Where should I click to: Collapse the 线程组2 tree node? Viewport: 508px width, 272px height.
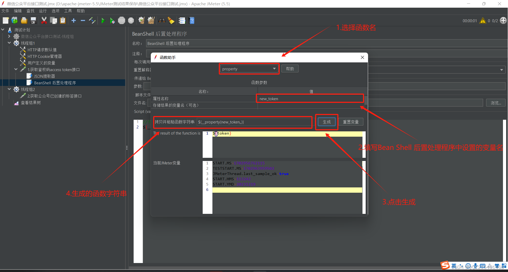[9, 89]
